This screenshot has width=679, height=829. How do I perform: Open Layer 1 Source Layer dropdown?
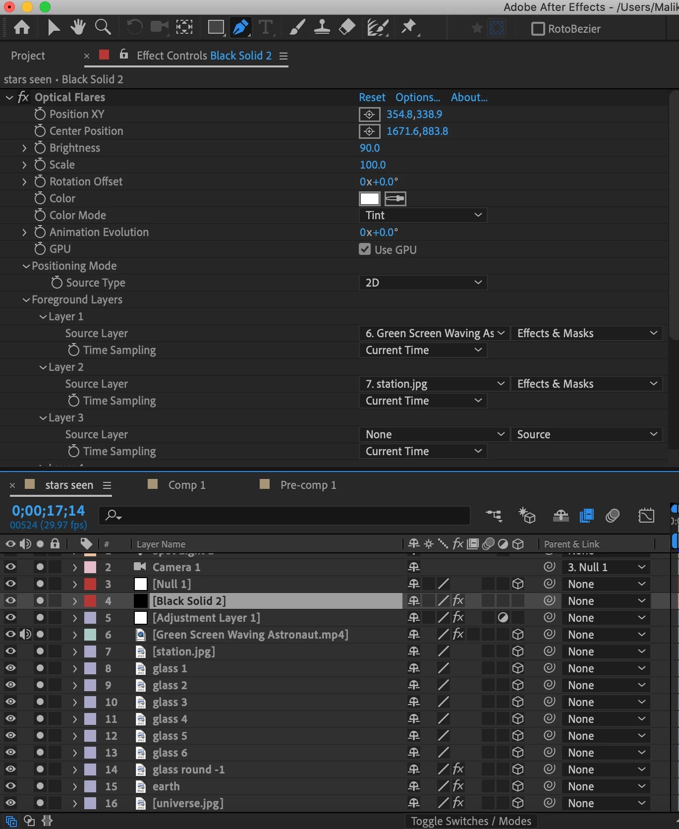pyautogui.click(x=434, y=333)
